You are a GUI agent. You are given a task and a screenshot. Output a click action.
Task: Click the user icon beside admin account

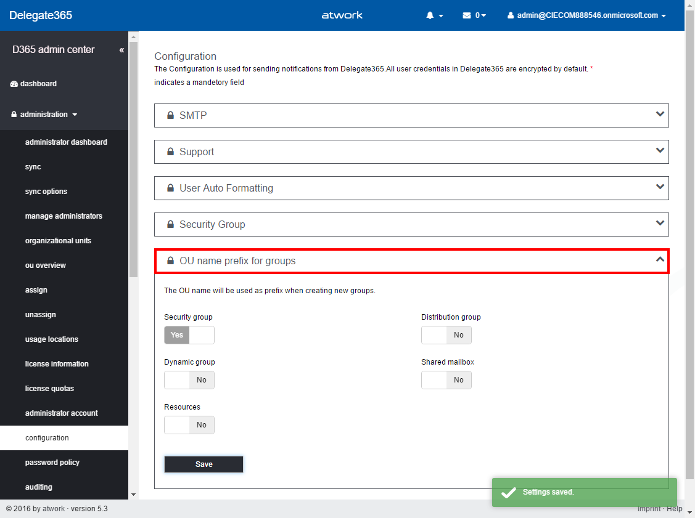pos(511,15)
